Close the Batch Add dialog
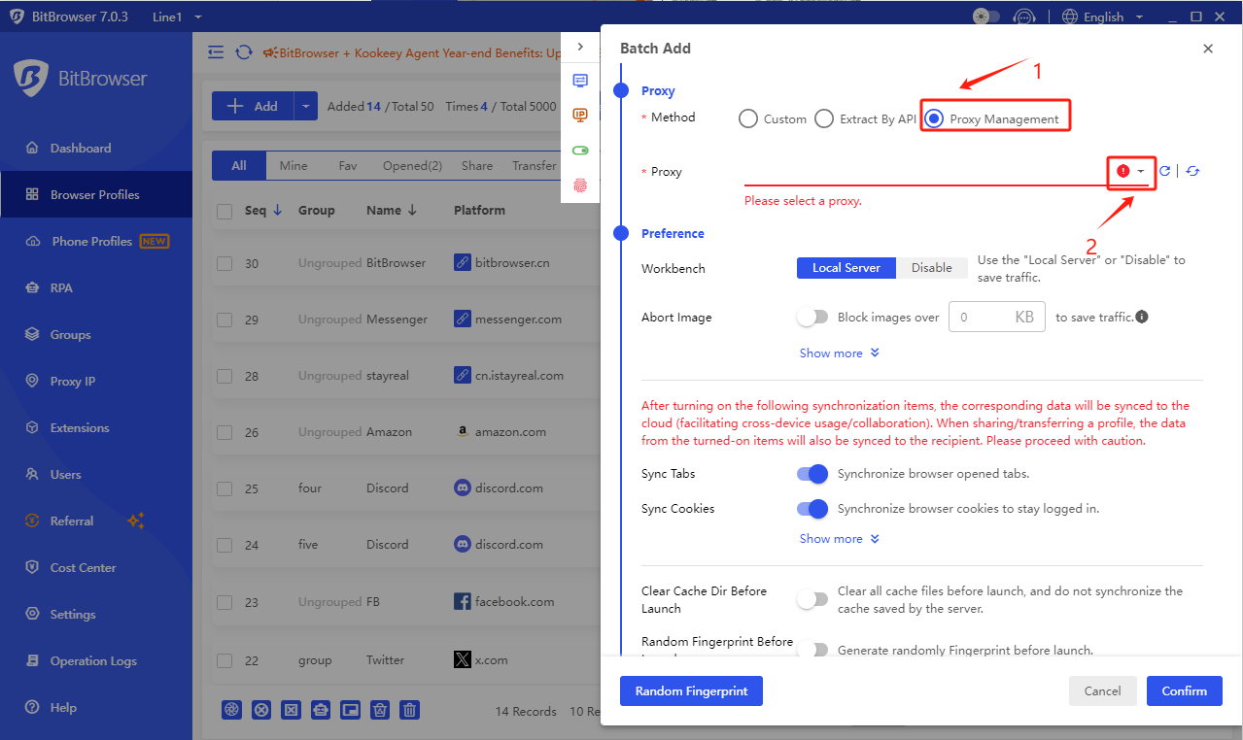This screenshot has height=740, width=1243. (1208, 49)
